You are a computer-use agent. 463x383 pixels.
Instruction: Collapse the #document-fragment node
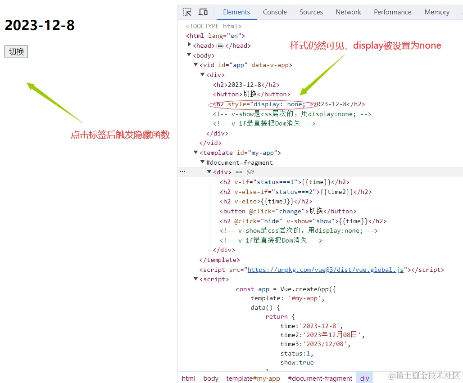point(202,162)
